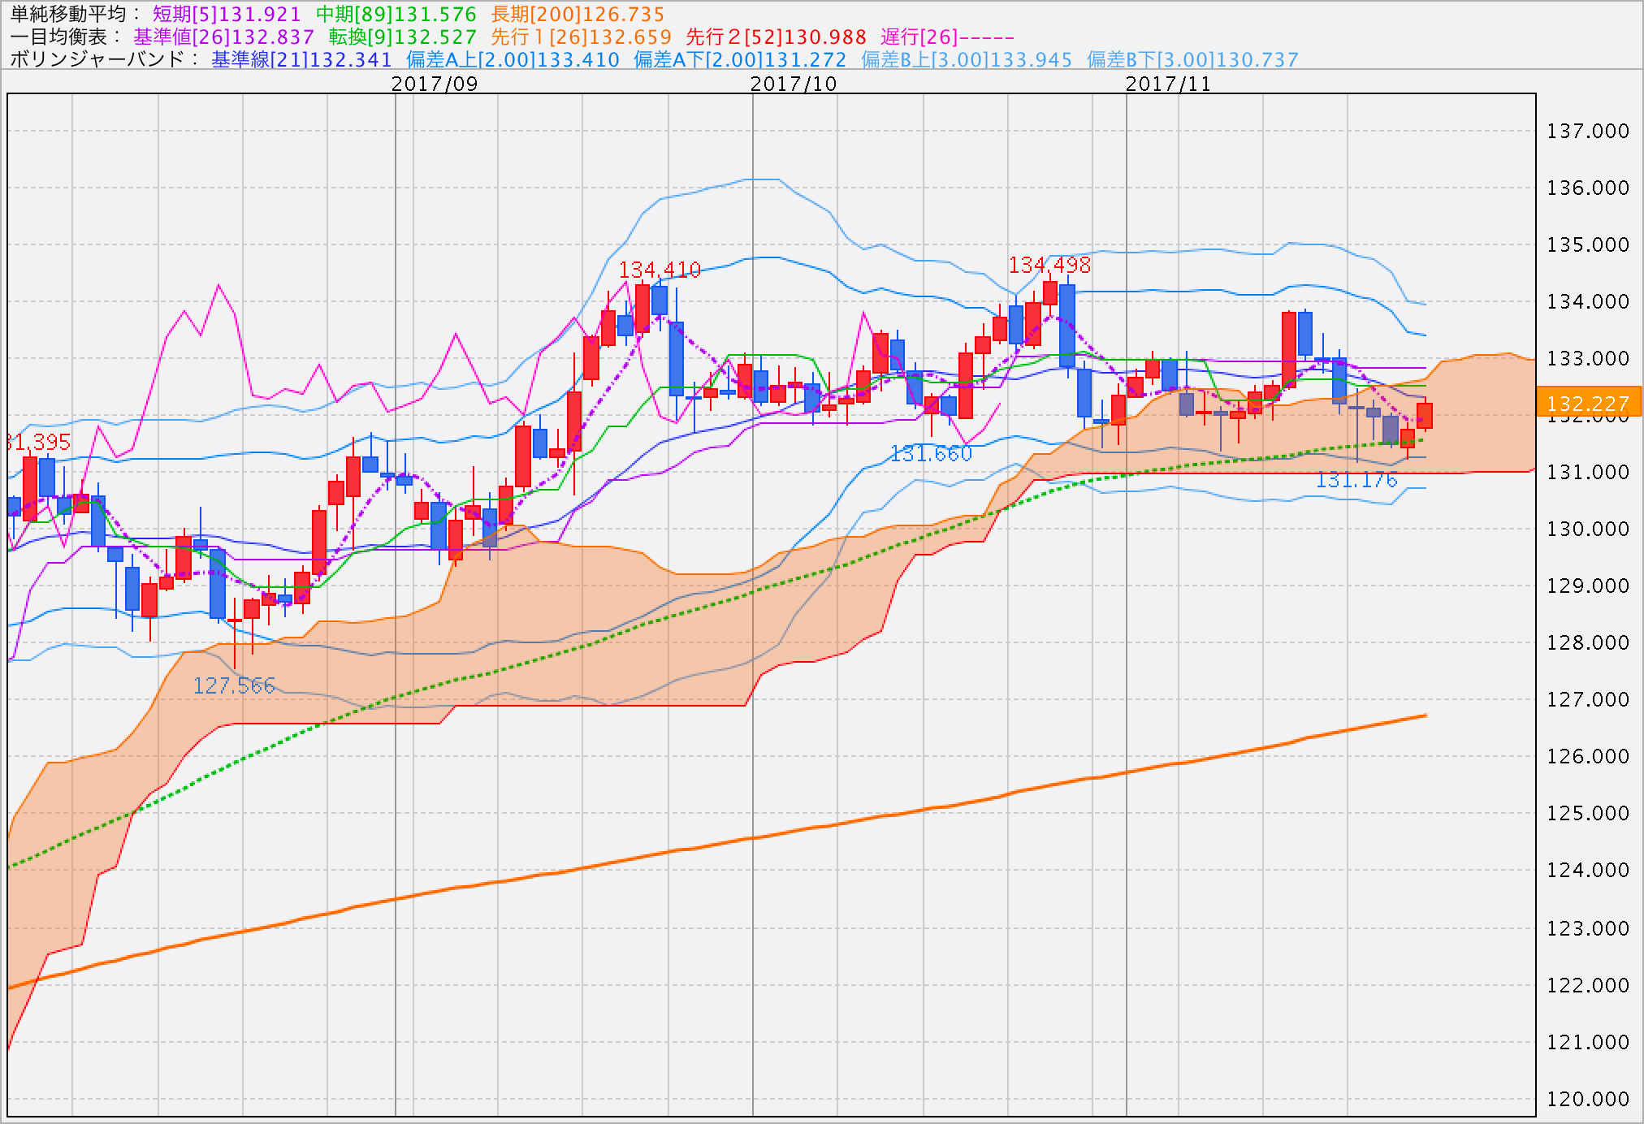Click the 偏差A上[2.00]133.410 label

tap(513, 59)
